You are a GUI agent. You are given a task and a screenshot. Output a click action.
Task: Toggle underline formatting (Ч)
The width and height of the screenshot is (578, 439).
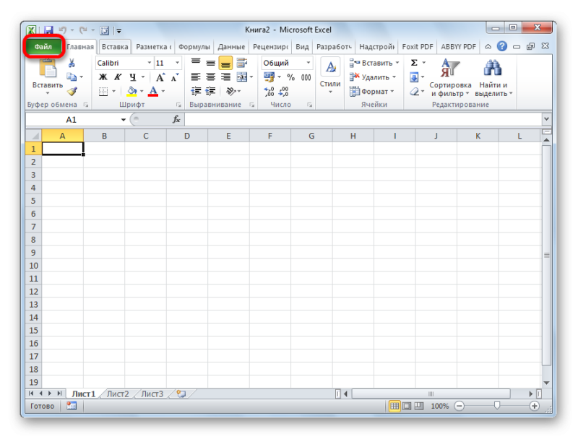tap(133, 77)
